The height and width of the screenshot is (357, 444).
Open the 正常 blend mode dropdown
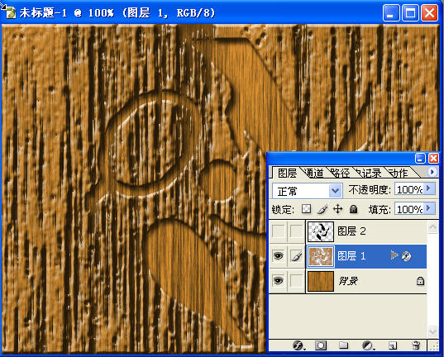pyautogui.click(x=308, y=191)
